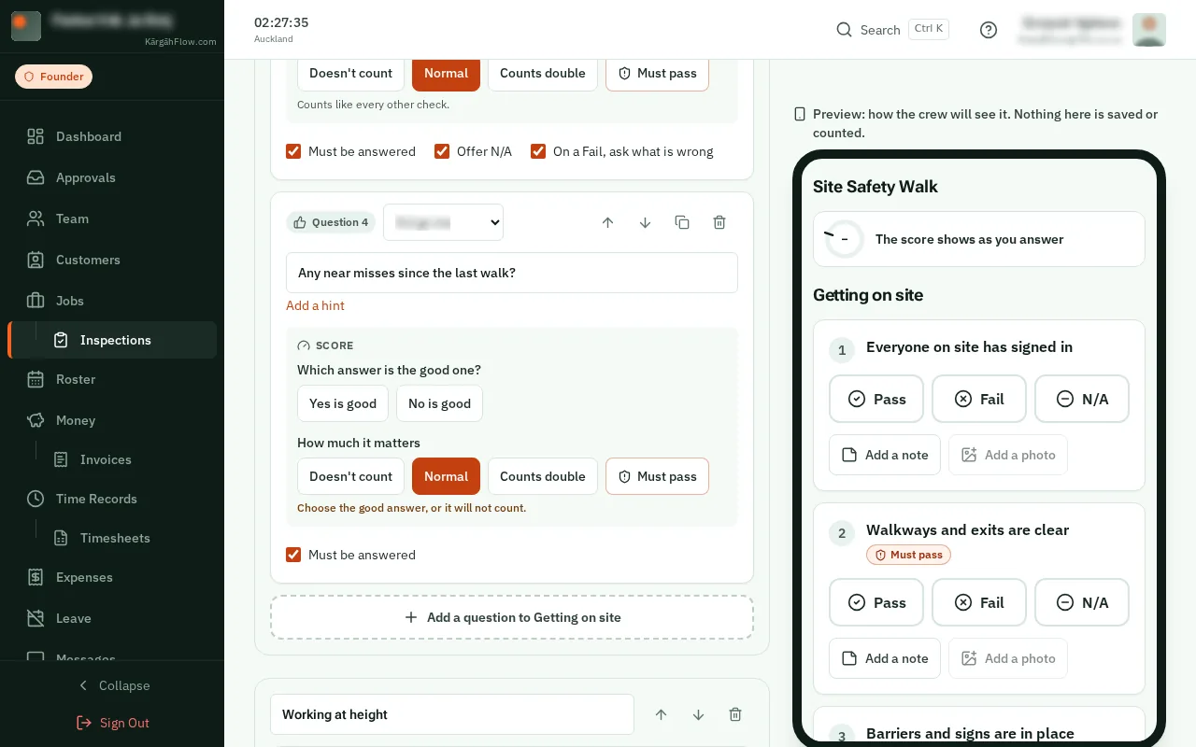Image resolution: width=1196 pixels, height=747 pixels.
Task: Select Yes is good for Question 4
Action: click(343, 403)
